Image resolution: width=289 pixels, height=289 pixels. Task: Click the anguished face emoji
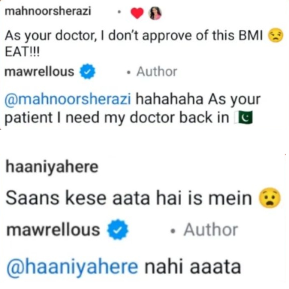[x=270, y=198]
